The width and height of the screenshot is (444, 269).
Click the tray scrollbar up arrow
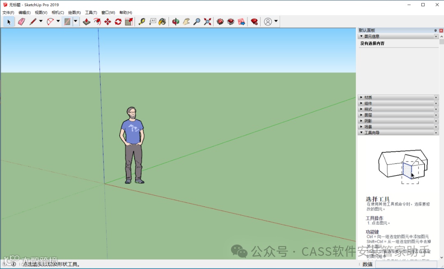pyautogui.click(x=442, y=36)
